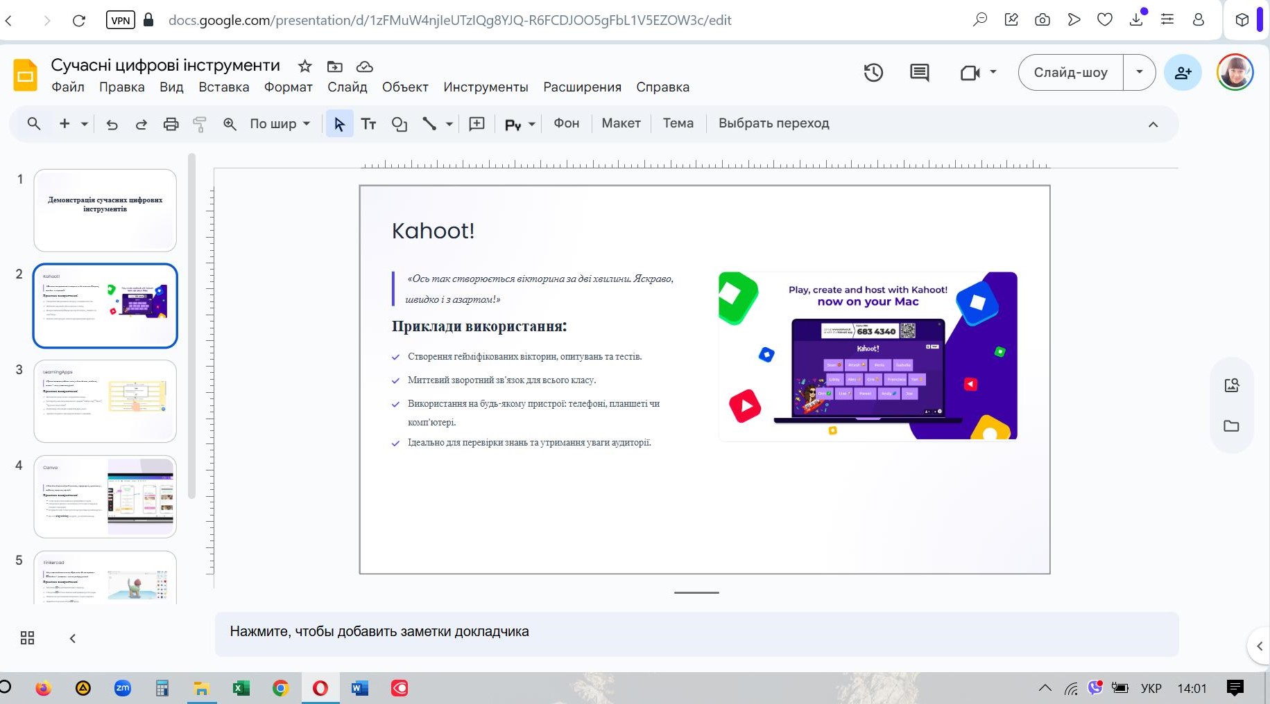Screen dimensions: 1270x704
Task: Open version history clock icon
Action: 873,73
